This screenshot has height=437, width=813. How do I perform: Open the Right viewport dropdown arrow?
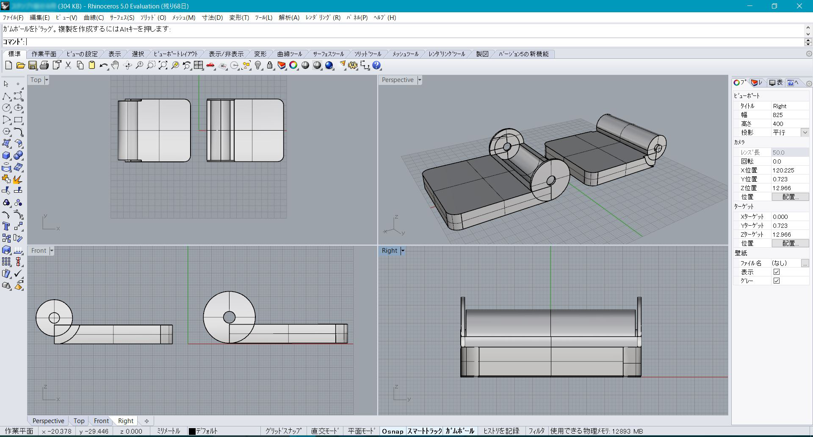(x=403, y=251)
